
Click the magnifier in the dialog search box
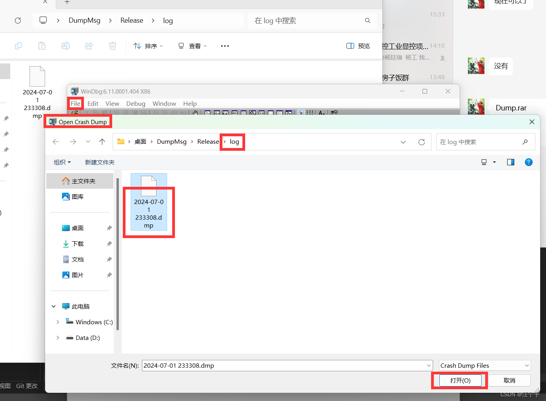[x=525, y=142]
